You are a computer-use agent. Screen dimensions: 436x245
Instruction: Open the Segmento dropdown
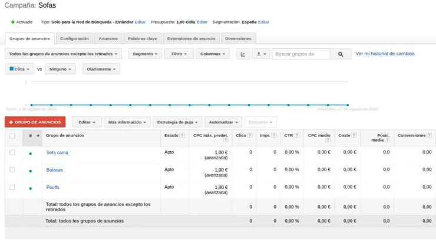(x=145, y=54)
